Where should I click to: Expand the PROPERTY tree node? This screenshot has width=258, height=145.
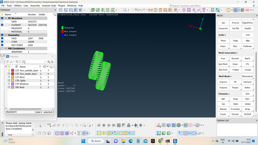pos(9,28)
